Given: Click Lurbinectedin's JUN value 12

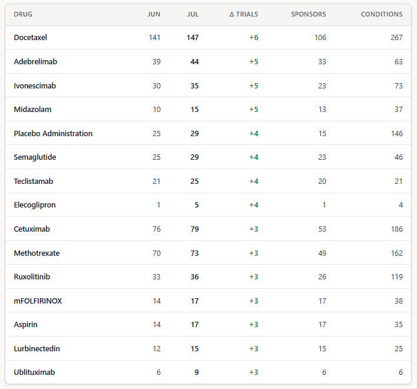Looking at the screenshot, I should [157, 349].
